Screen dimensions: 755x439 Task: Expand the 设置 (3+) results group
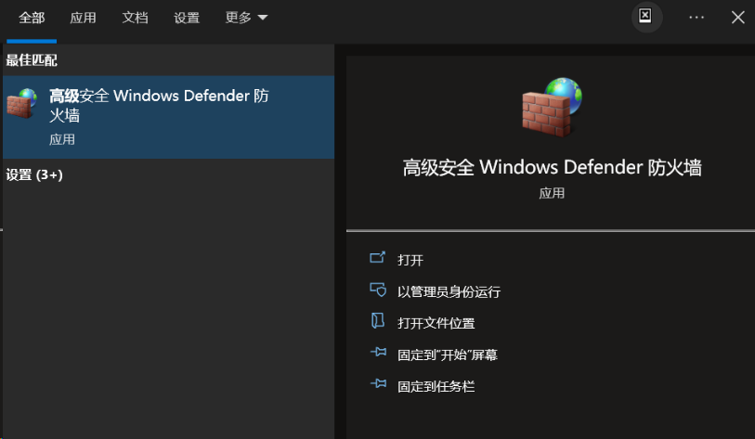[34, 174]
